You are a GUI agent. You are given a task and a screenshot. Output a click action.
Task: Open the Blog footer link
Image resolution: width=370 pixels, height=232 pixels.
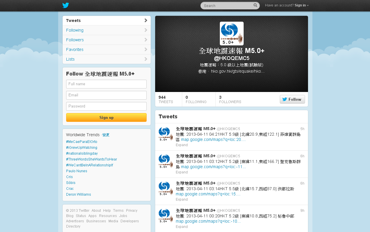[70, 216]
